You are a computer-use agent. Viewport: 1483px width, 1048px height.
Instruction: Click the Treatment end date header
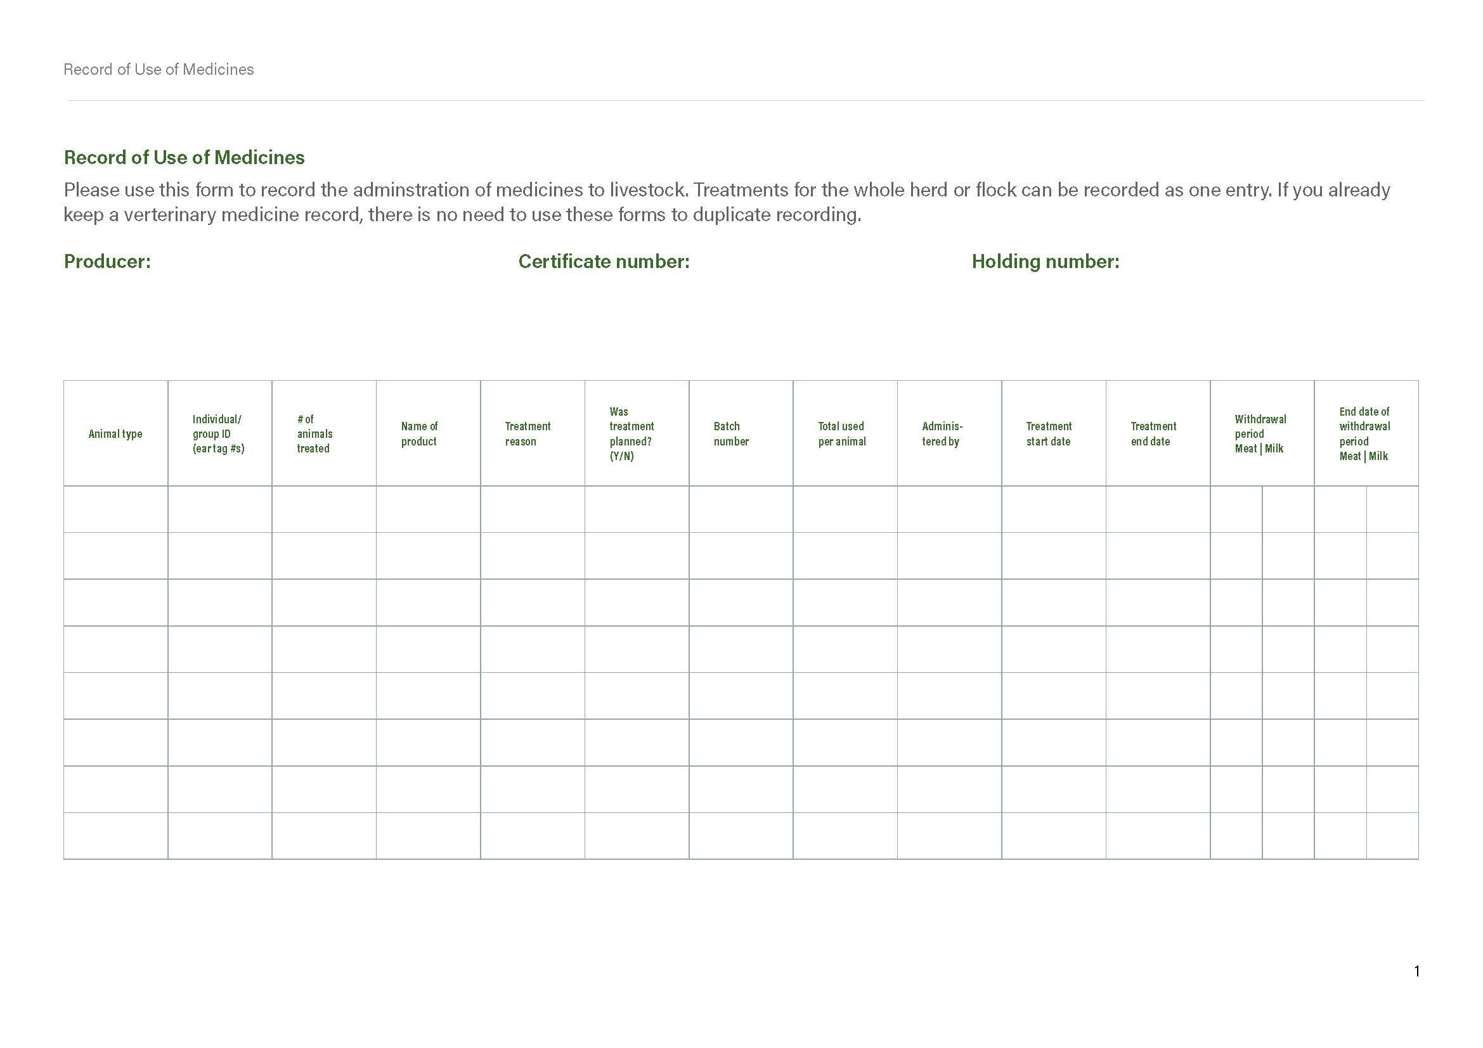point(1153,433)
